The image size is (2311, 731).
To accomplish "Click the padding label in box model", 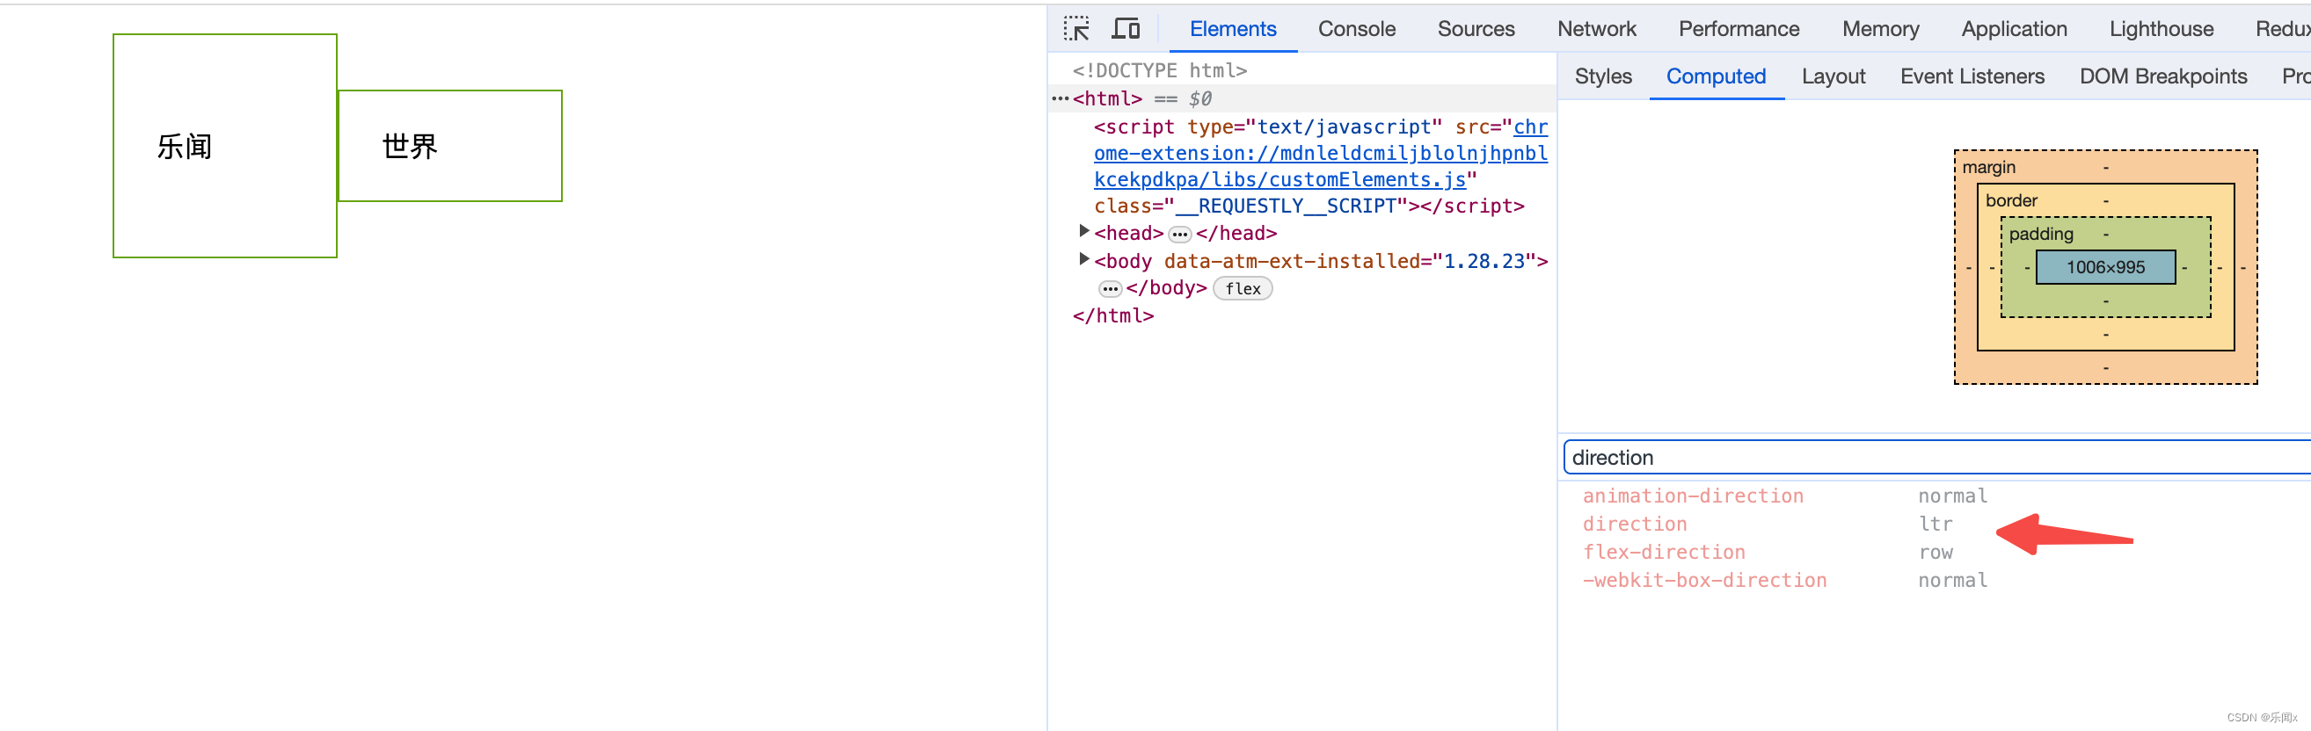I will coord(2040,234).
